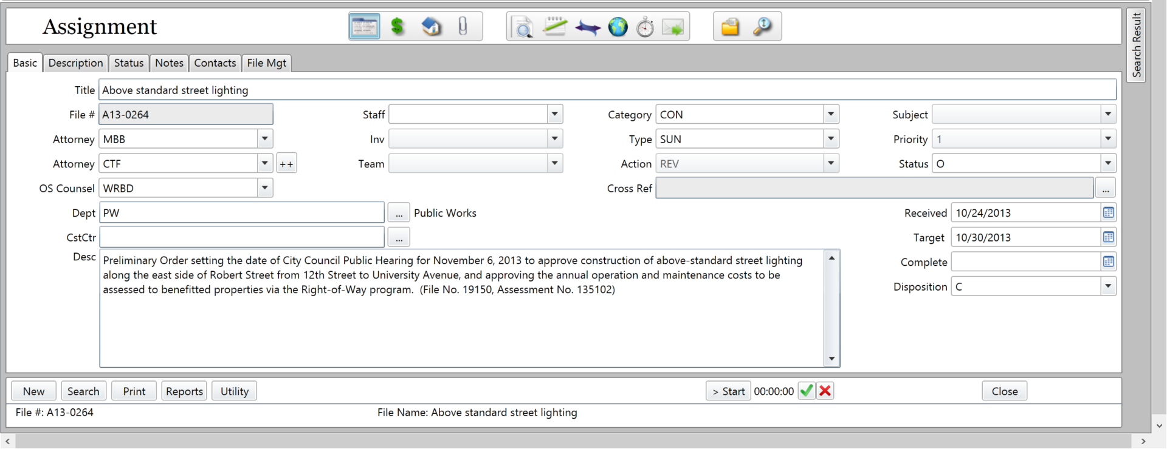The width and height of the screenshot is (1167, 449).
Task: Expand the OS Counsel dropdown
Action: click(265, 188)
